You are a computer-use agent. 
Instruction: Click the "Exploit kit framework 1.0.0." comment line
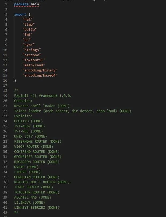[43, 96]
